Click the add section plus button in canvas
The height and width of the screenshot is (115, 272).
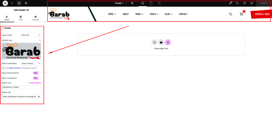point(154,42)
